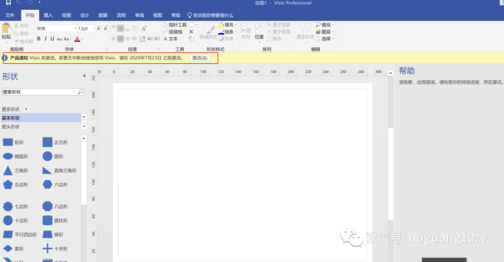Click the Activate (激活(A)) button
This screenshot has height=262, width=504.
200,58
